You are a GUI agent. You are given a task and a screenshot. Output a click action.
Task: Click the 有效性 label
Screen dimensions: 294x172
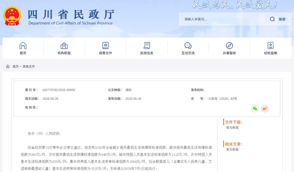32,107
